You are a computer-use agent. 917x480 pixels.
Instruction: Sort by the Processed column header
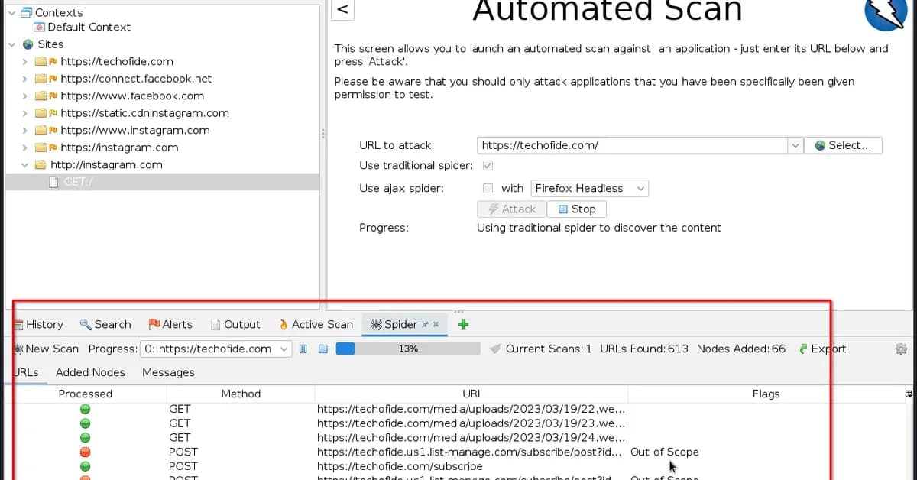[86, 394]
